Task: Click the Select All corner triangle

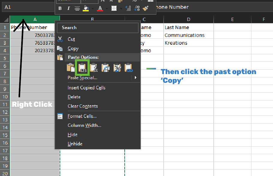Action: pos(6,19)
